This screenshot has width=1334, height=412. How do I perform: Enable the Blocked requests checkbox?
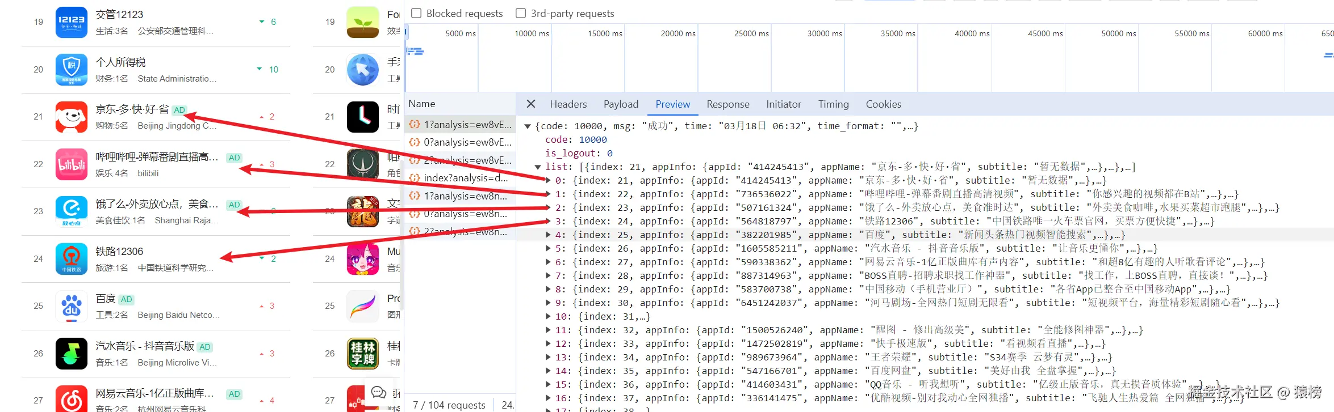click(416, 13)
